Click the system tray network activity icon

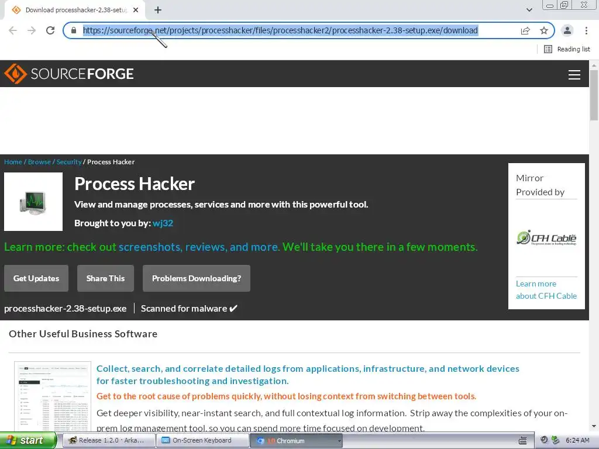coord(555,440)
